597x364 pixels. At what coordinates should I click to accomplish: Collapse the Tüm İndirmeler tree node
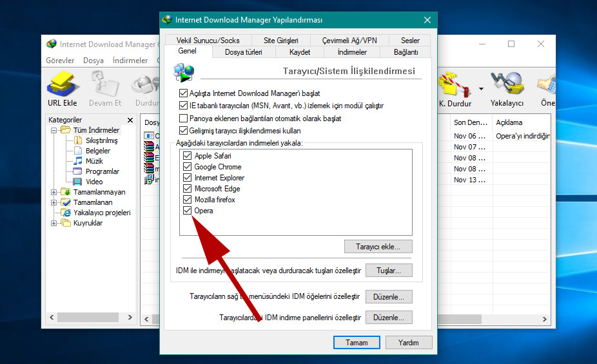pyautogui.click(x=54, y=130)
